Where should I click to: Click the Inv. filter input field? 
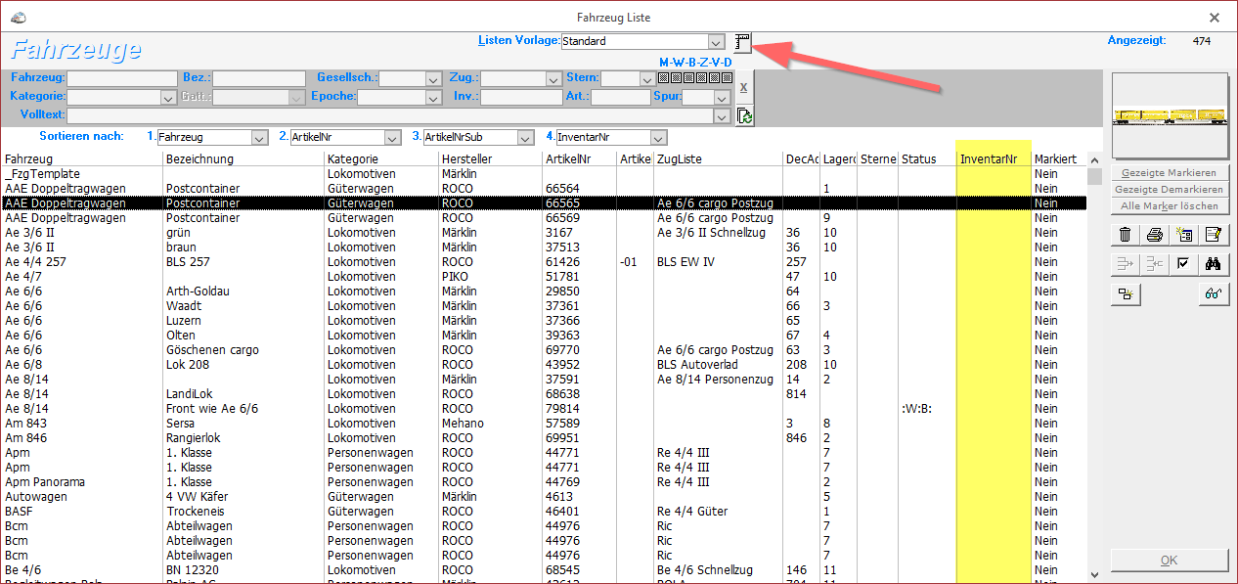coord(521,98)
